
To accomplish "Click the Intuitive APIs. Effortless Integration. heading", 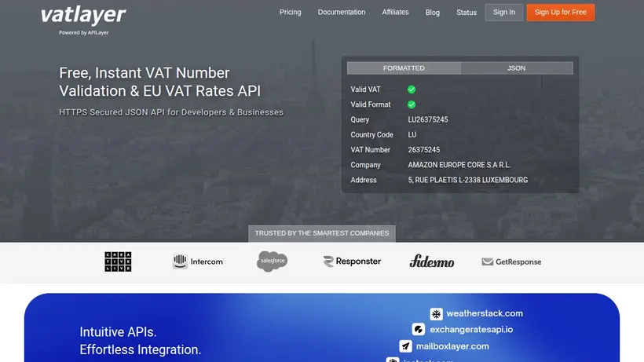I will (141, 341).
